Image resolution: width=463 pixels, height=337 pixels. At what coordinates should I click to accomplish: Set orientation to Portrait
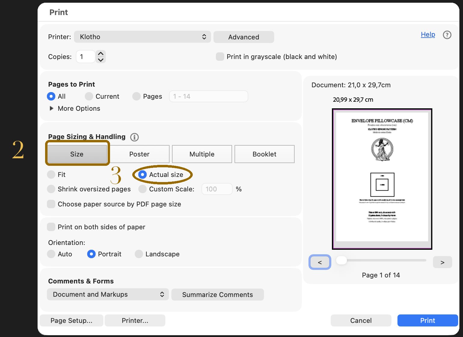[91, 254]
